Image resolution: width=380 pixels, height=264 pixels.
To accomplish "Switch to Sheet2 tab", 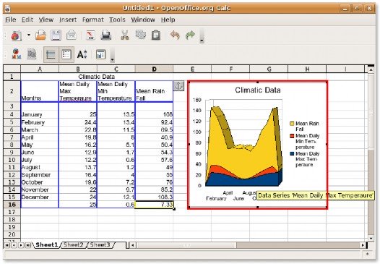I will pyautogui.click(x=73, y=244).
